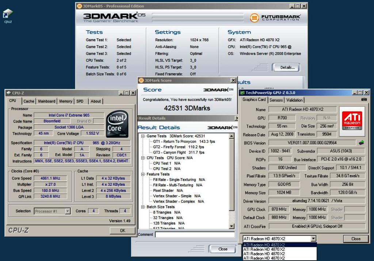Screen dimensions: 374x261
Task: Select the highlighted first ATI Radeon HD 4870 X2 entry
Action: (x=279, y=245)
